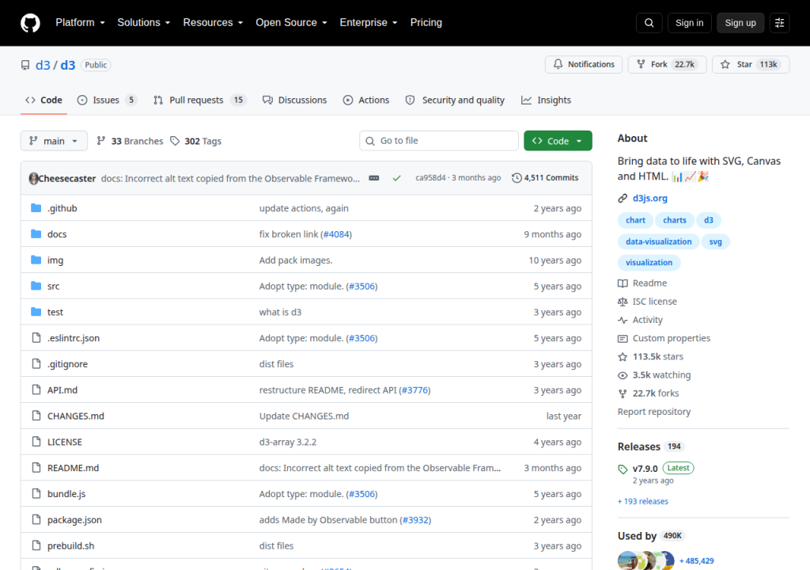Open the test folder icon
Image resolution: width=810 pixels, height=570 pixels.
tap(36, 311)
